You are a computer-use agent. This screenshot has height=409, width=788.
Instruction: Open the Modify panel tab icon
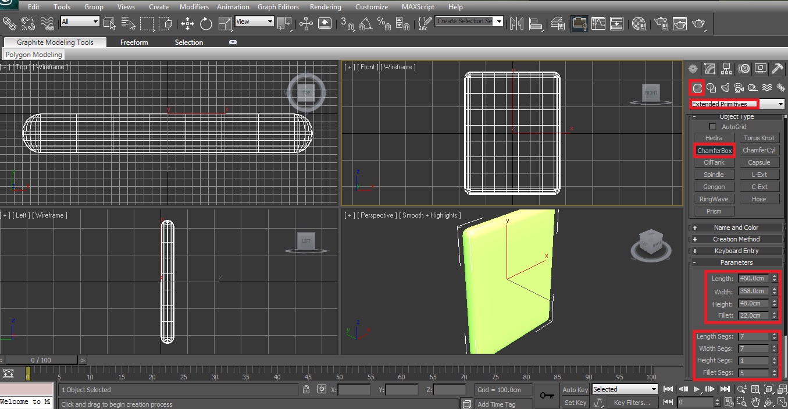tap(709, 69)
